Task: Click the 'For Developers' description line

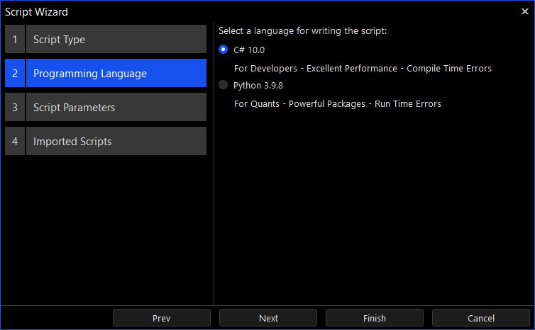Action: [363, 69]
